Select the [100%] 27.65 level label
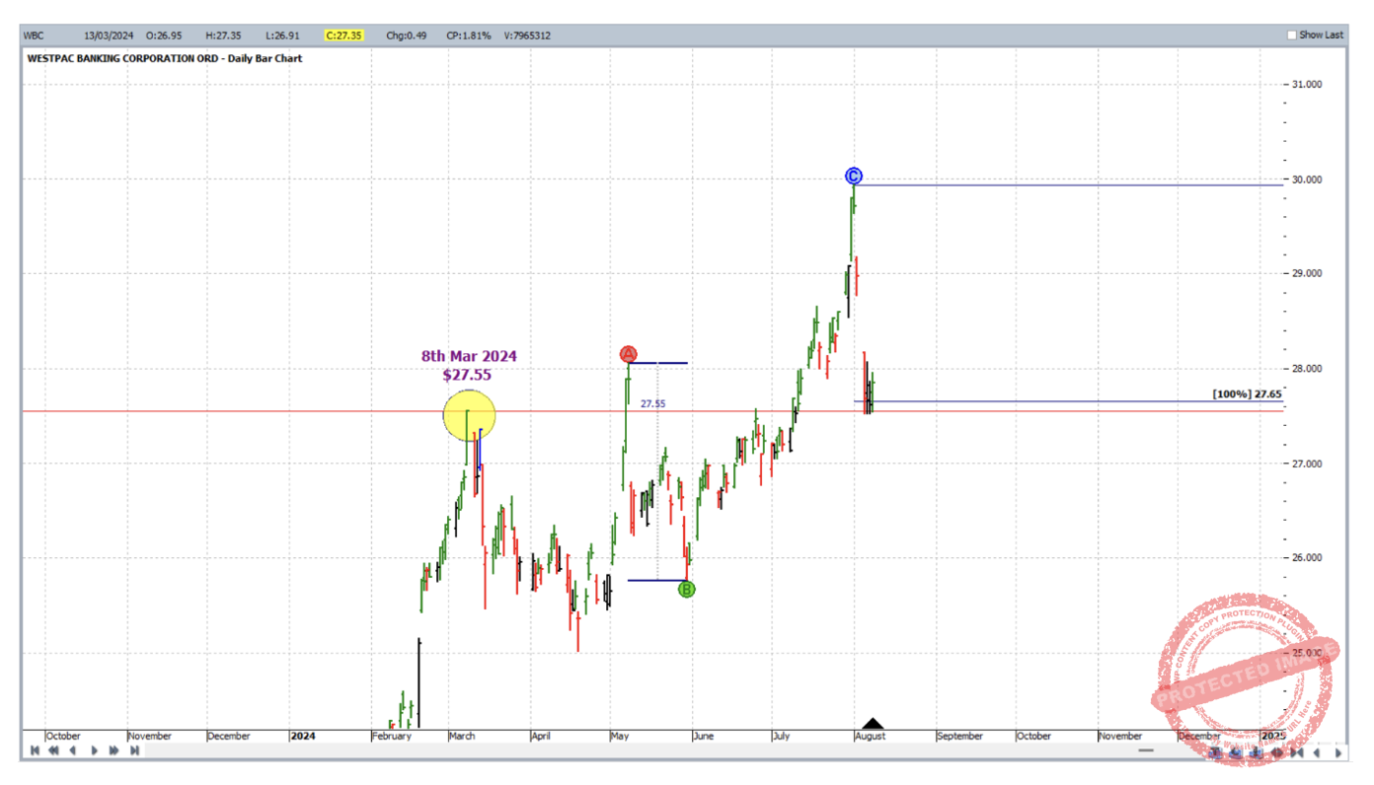 (1247, 394)
